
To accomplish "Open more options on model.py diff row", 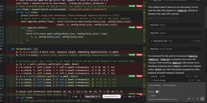I will coord(202,76).
